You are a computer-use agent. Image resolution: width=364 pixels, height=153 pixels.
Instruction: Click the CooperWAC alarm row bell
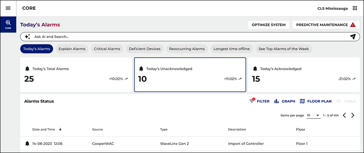tap(28, 144)
